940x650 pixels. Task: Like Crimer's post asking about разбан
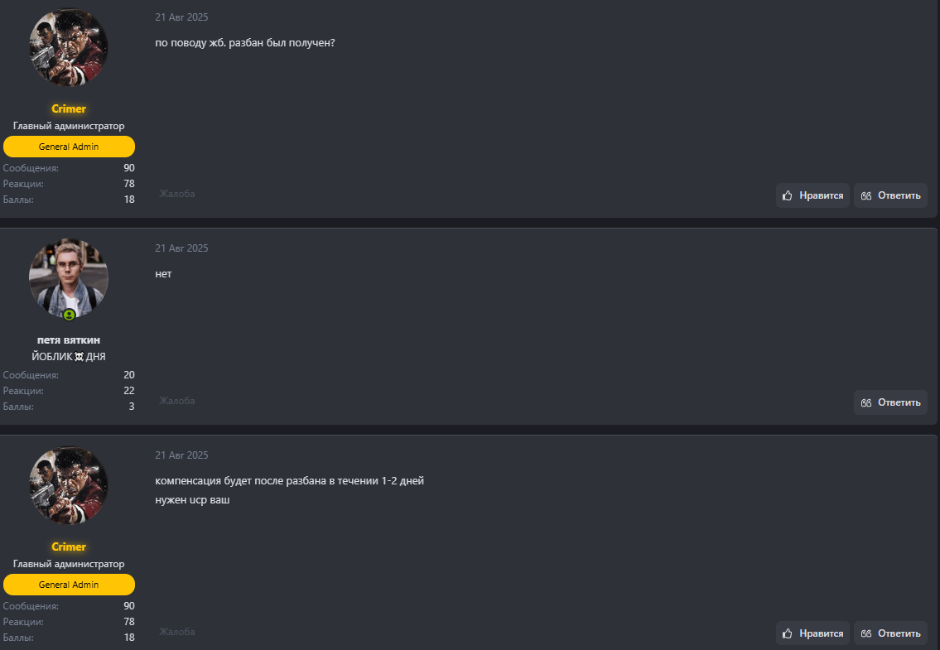(x=812, y=195)
